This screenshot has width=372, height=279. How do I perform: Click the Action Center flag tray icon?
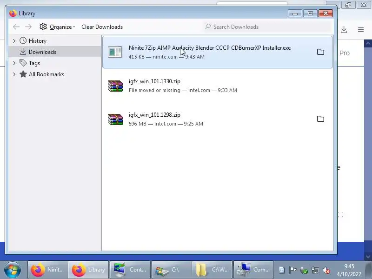click(x=293, y=270)
